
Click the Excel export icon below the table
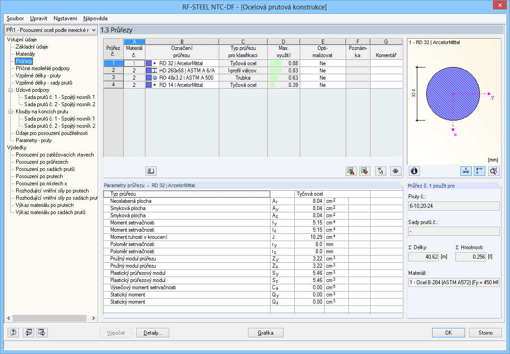(351, 171)
